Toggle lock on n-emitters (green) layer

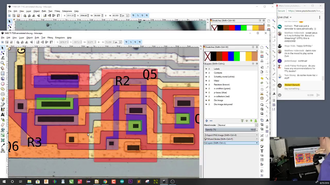click(x=209, y=88)
